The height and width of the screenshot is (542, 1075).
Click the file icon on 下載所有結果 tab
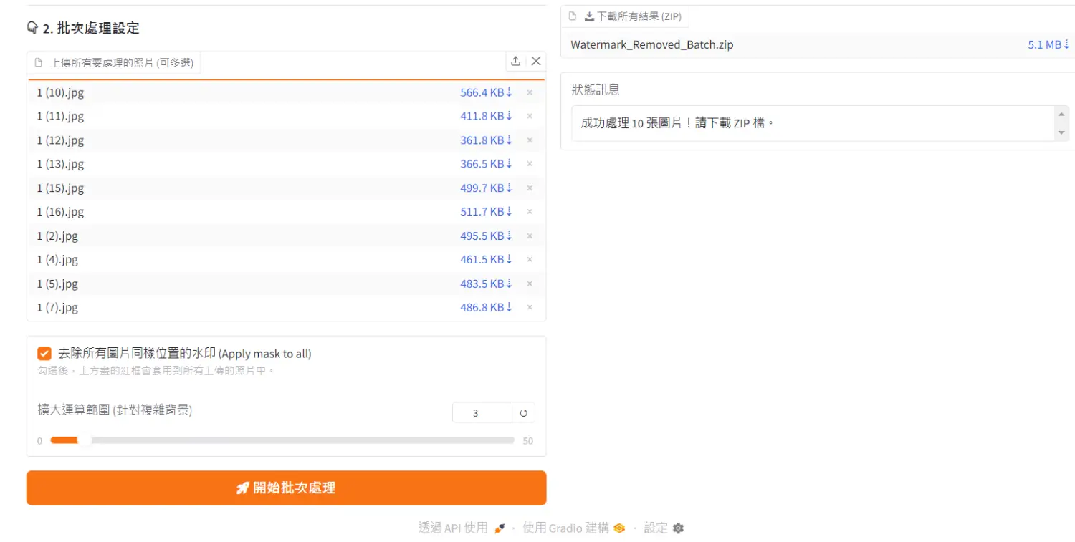coord(571,16)
